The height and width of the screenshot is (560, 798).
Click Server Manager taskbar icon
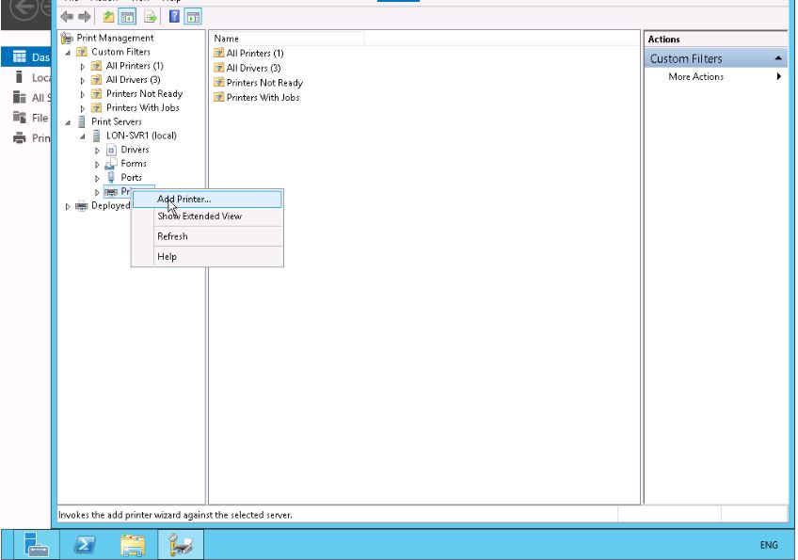point(37,545)
